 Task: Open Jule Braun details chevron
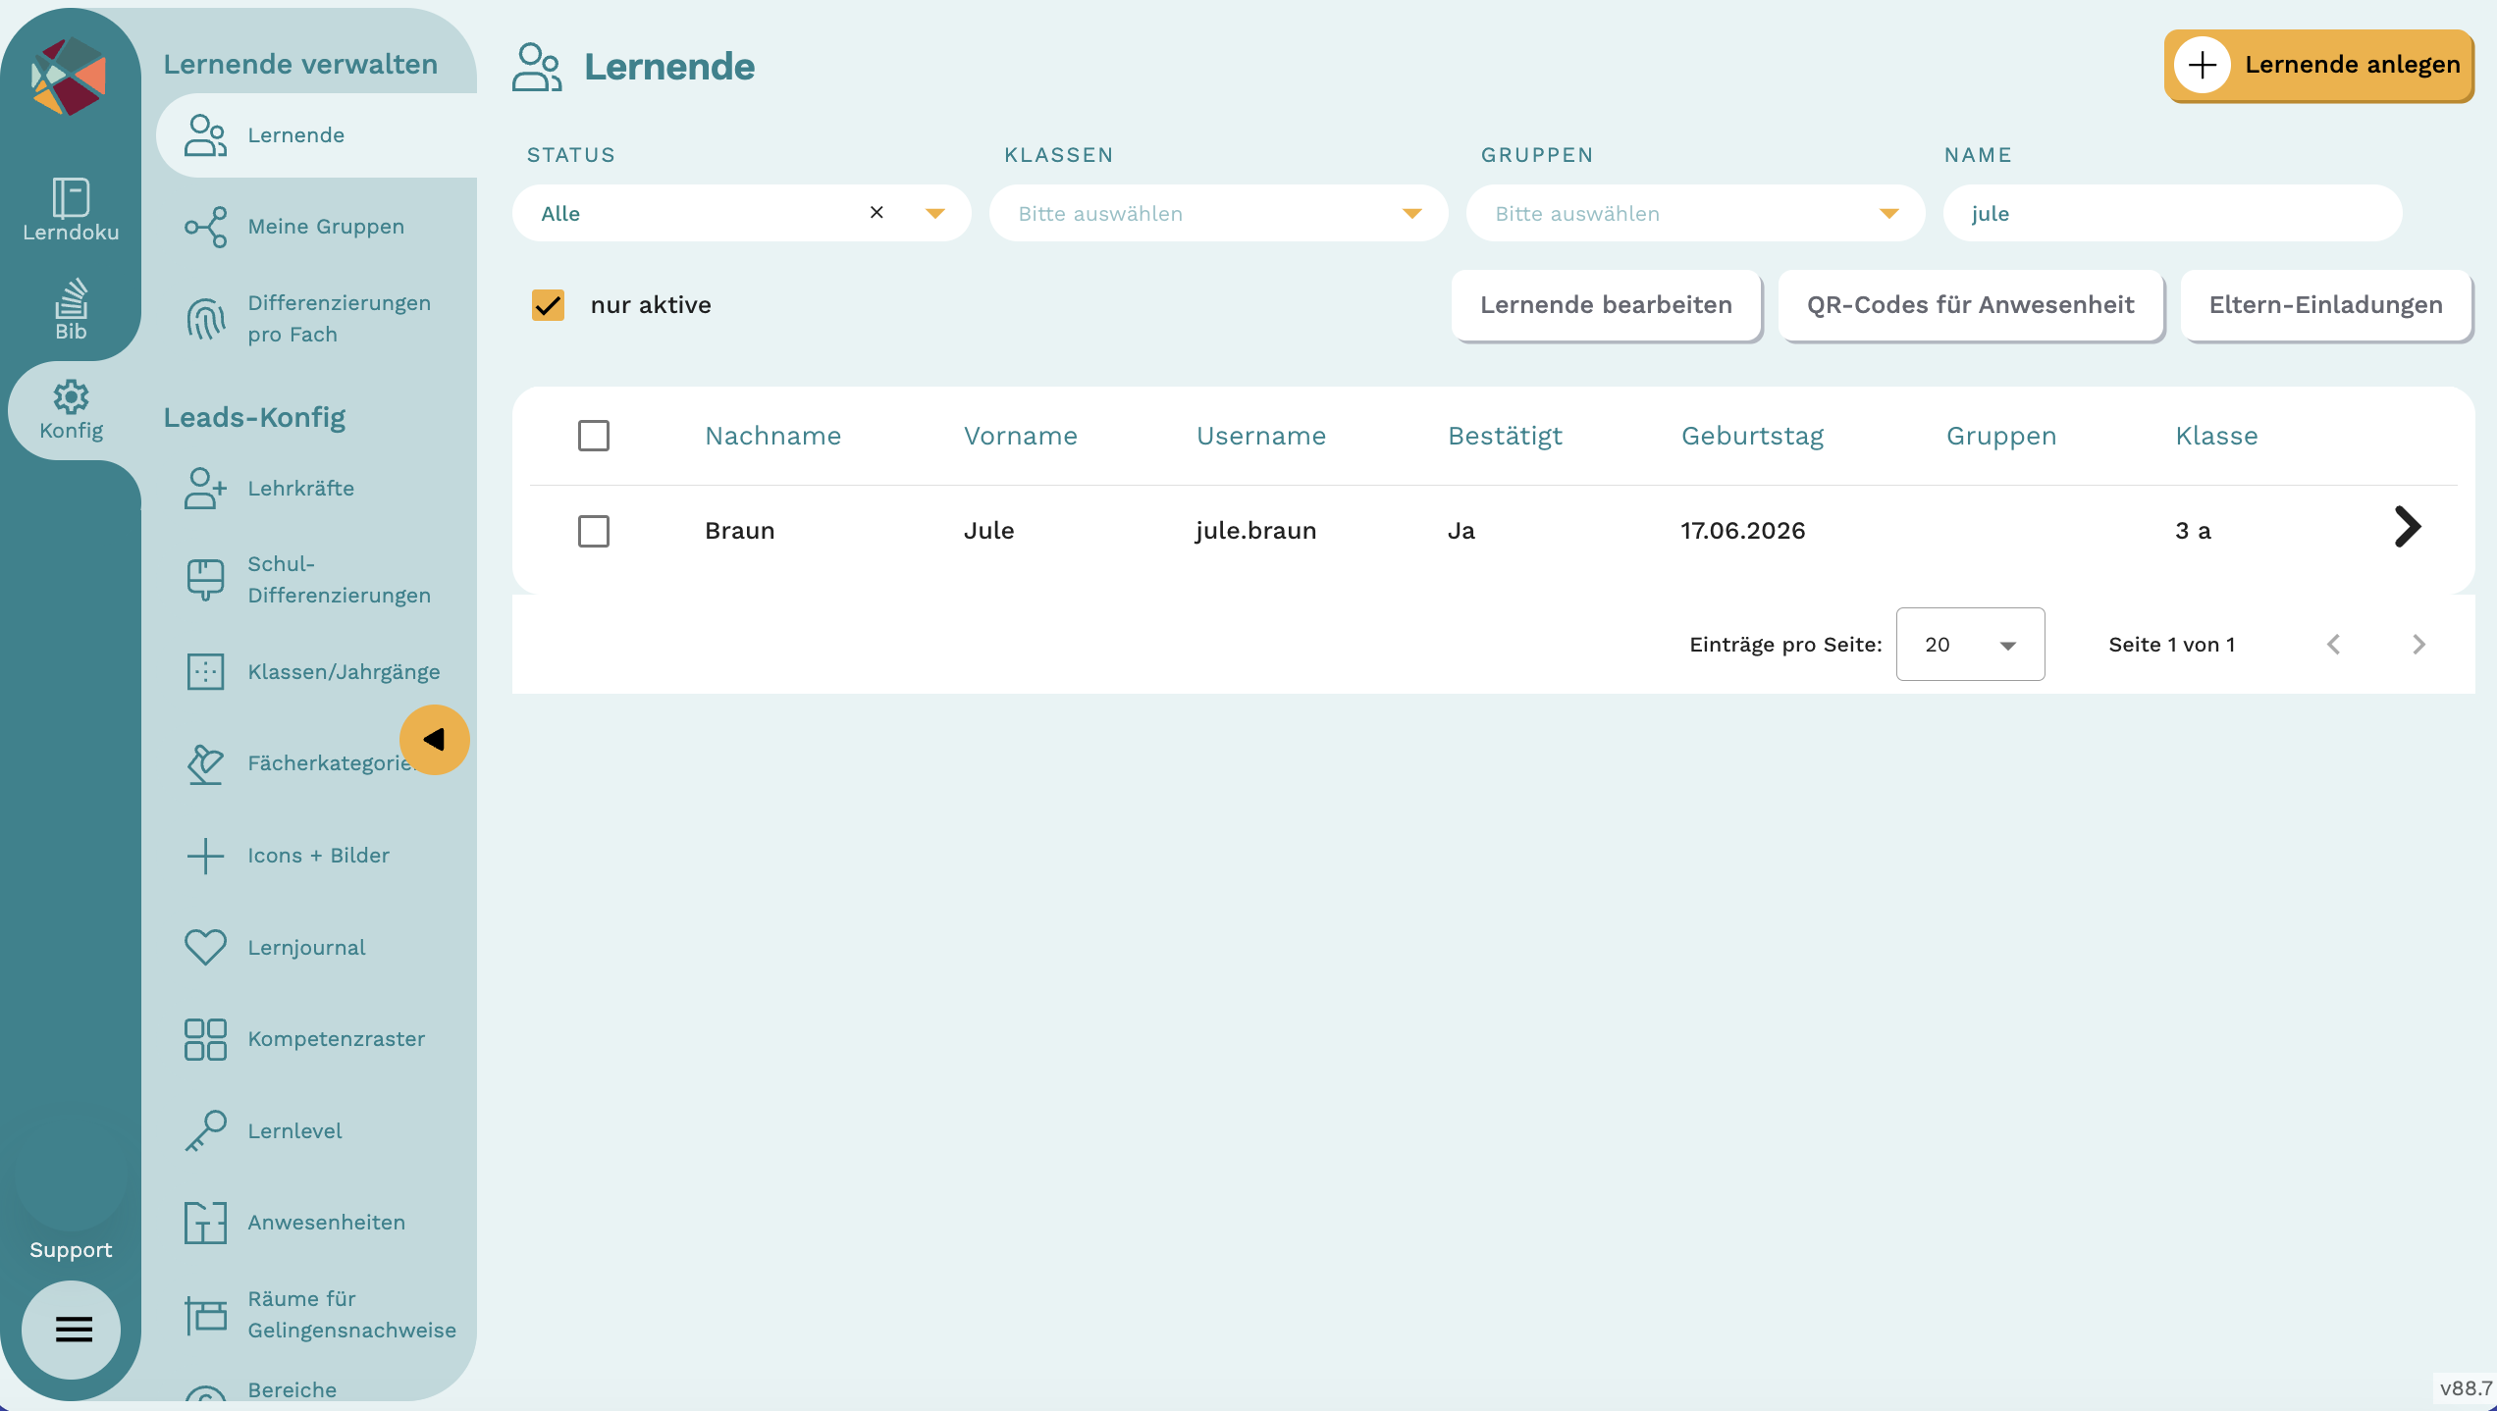[x=2408, y=527]
